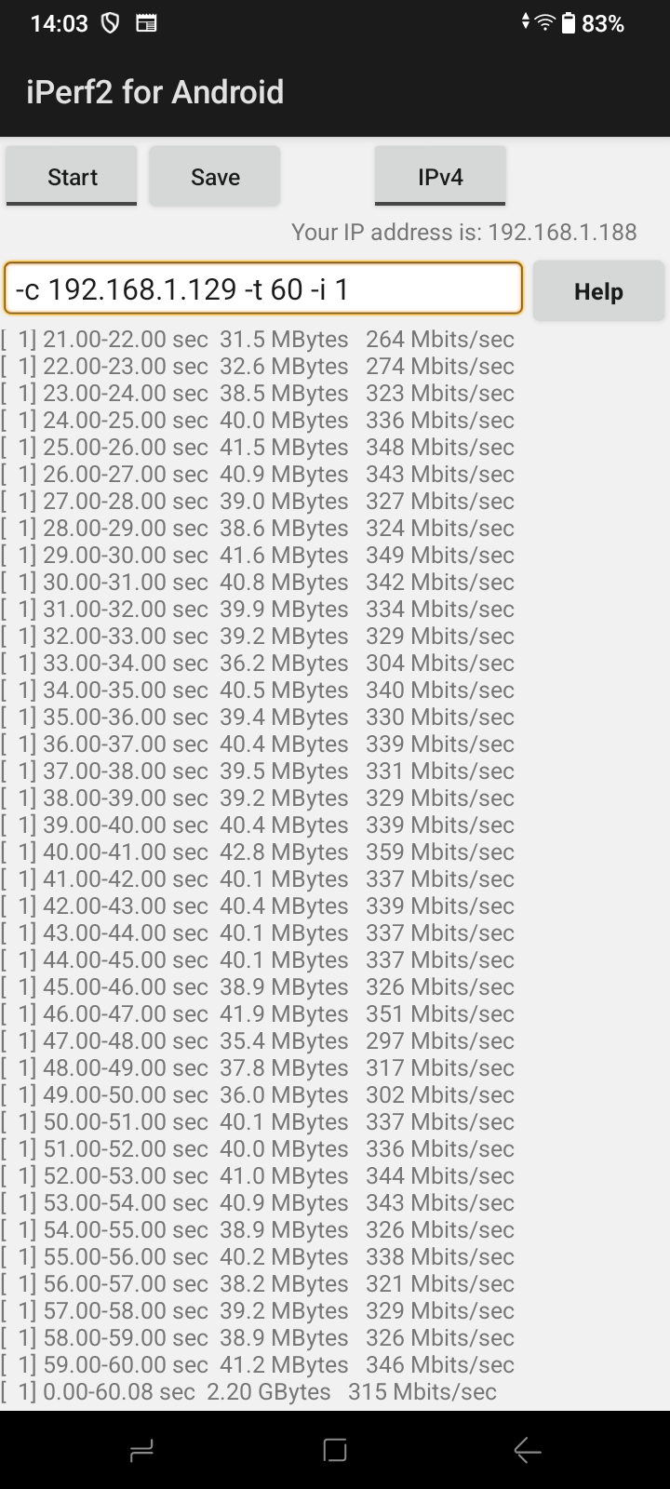Save the test output with Save button
Screen dimensions: 670x1489
click(x=215, y=177)
